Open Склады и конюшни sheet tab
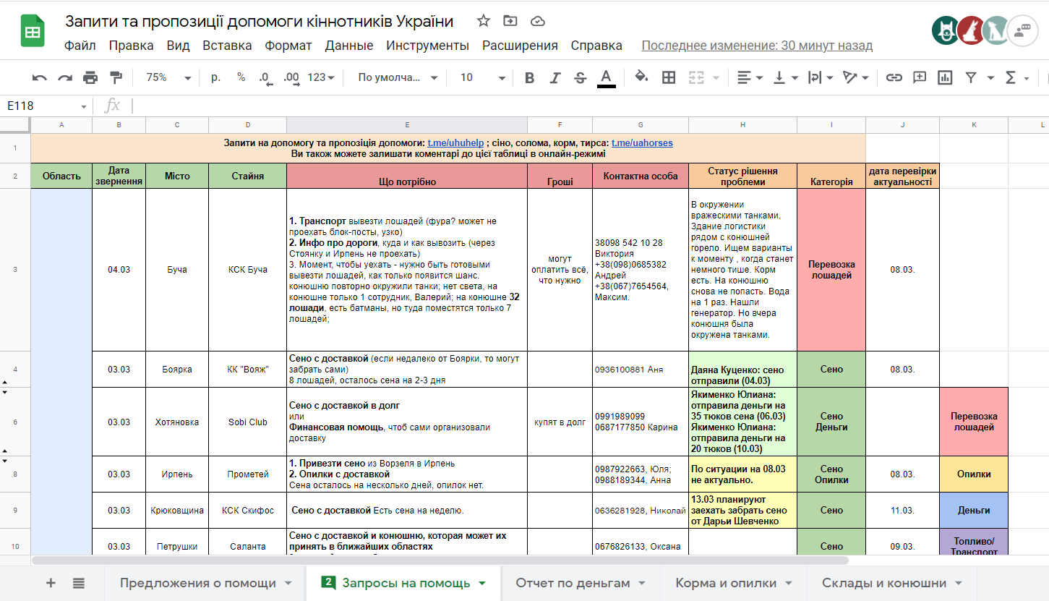Viewport: 1049px width, 601px height. click(x=892, y=583)
